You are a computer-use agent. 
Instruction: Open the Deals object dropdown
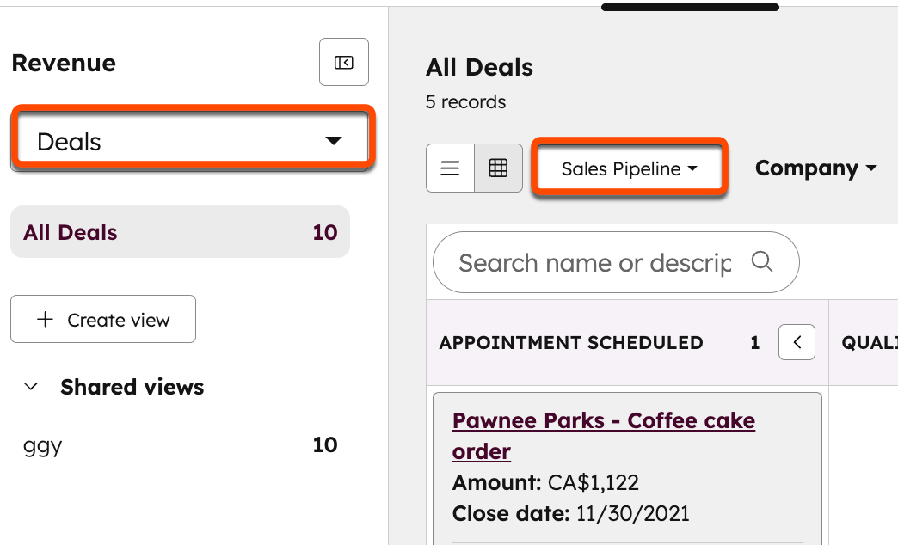[x=192, y=140]
